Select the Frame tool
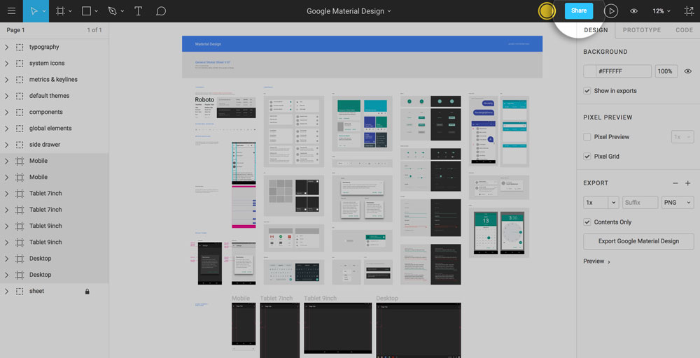The height and width of the screenshot is (358, 700). 60,11
